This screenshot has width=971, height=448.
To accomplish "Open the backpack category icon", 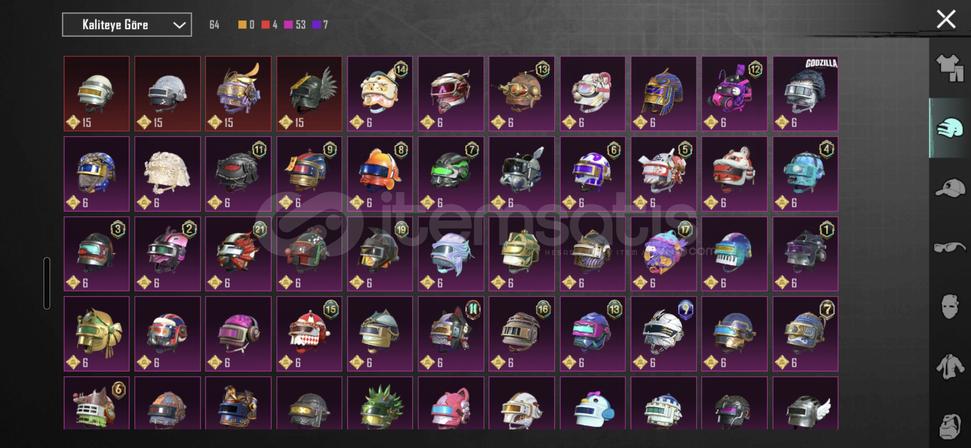I will point(949,426).
